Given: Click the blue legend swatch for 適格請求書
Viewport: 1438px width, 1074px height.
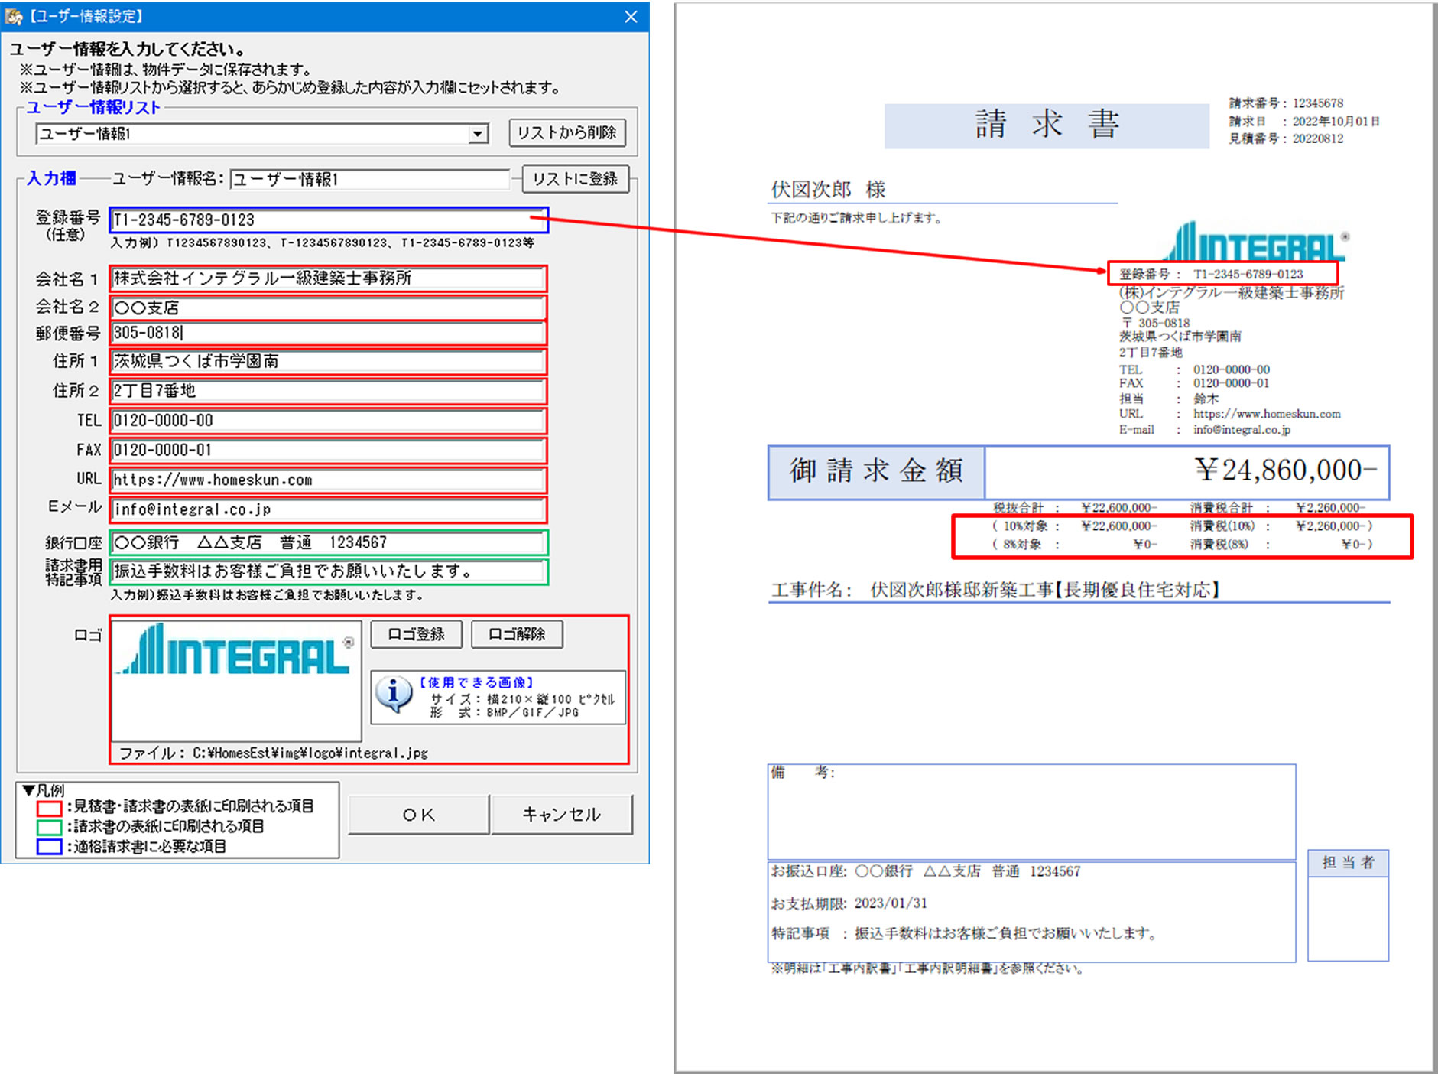Looking at the screenshot, I should [49, 847].
